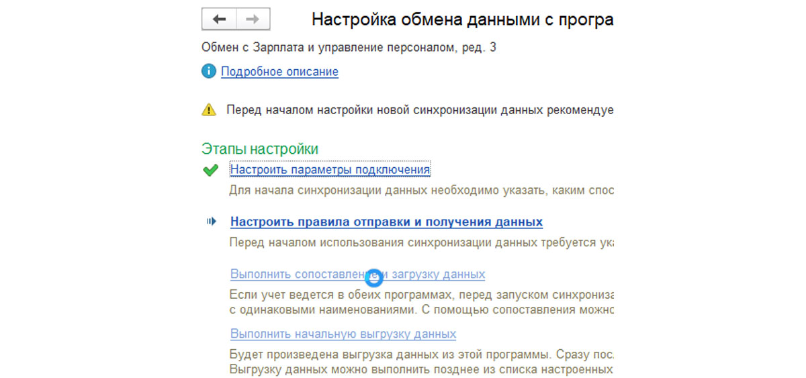Click the paragraph starting Если учет ведется
Screen dimensions: 806x378
point(421,303)
